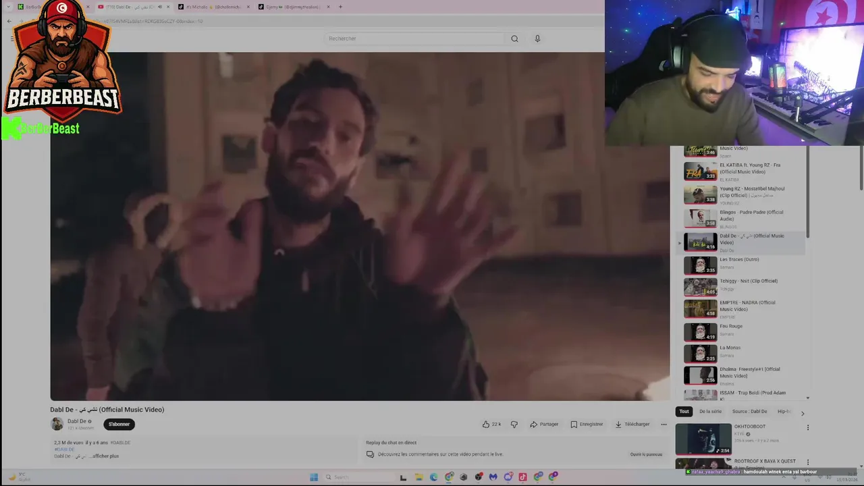Show next filter chips with arrow
This screenshot has width=864, height=486.
[x=803, y=412]
